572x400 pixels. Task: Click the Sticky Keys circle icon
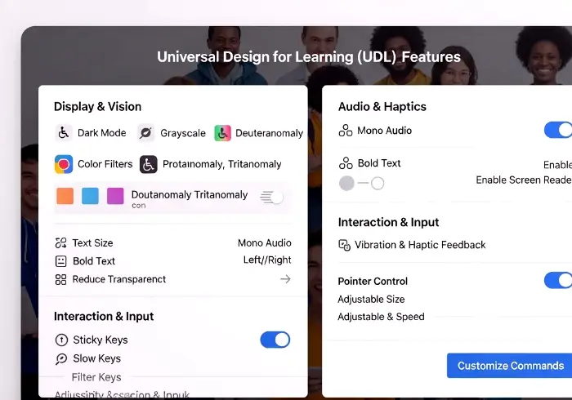(61, 340)
